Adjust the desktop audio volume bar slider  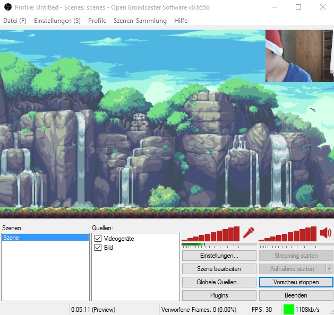click(x=288, y=234)
